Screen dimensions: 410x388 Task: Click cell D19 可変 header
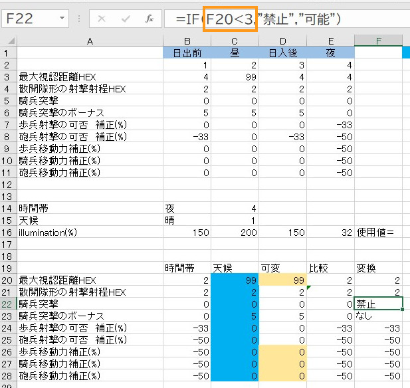[282, 268]
